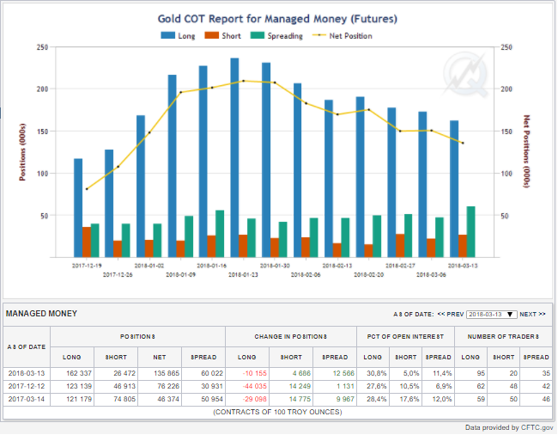
Task: Toggle the Long series in legend
Action: (178, 36)
